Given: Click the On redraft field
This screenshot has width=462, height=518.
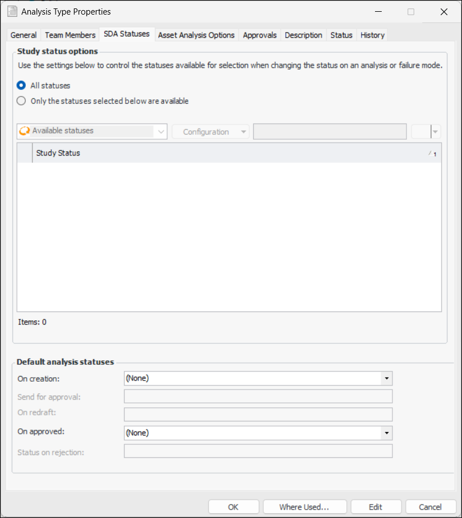Looking at the screenshot, I should tap(258, 414).
